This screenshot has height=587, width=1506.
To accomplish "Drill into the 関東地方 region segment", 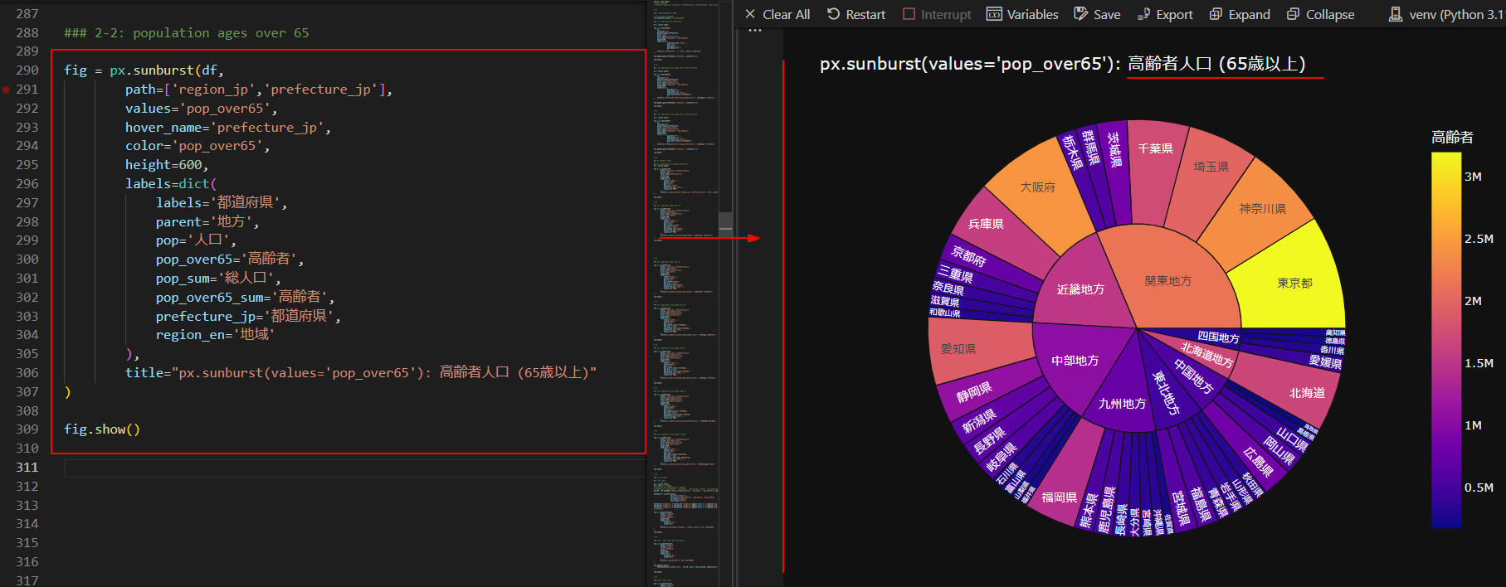I will [1167, 281].
